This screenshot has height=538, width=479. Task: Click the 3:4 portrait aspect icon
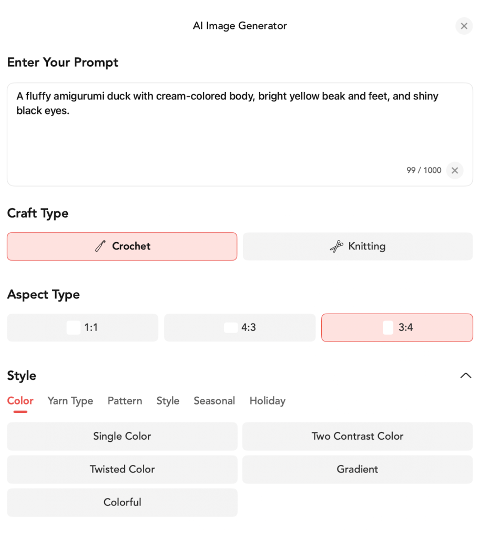tap(388, 328)
